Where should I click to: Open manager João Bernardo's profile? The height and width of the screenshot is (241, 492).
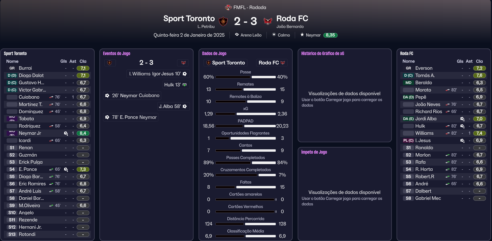(x=290, y=27)
